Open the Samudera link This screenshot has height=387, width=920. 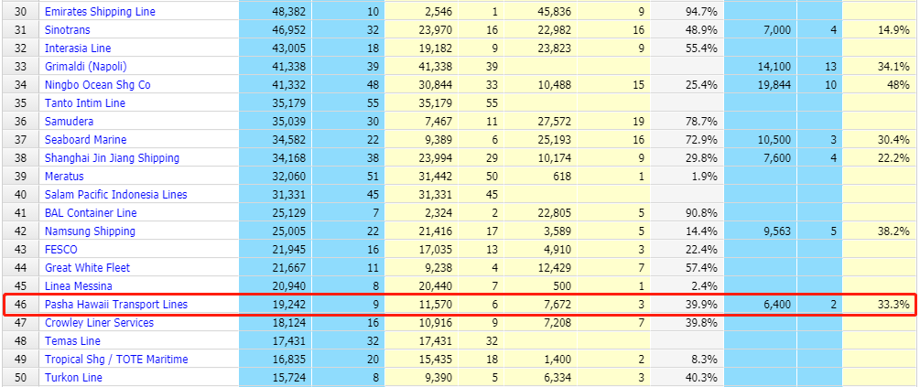click(70, 122)
